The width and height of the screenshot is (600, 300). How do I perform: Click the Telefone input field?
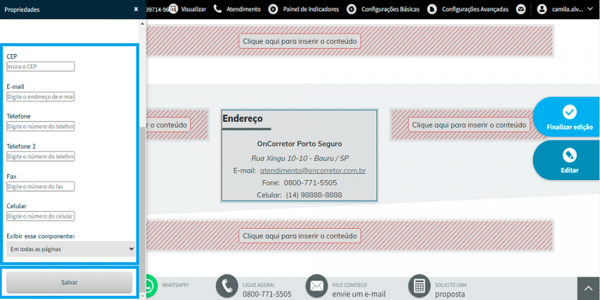[41, 126]
